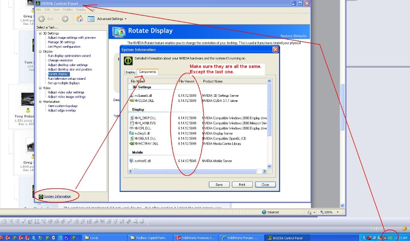Click the nvGameS.dll file icon
Viewport: 410px width, 241px height.
pyautogui.click(x=132, y=96)
